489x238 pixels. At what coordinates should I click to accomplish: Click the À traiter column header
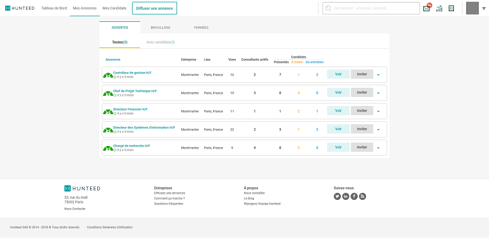pyautogui.click(x=297, y=62)
